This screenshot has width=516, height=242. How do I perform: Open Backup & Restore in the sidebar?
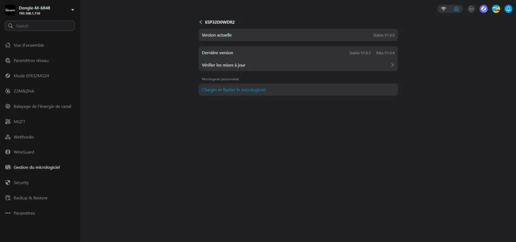coord(30,198)
